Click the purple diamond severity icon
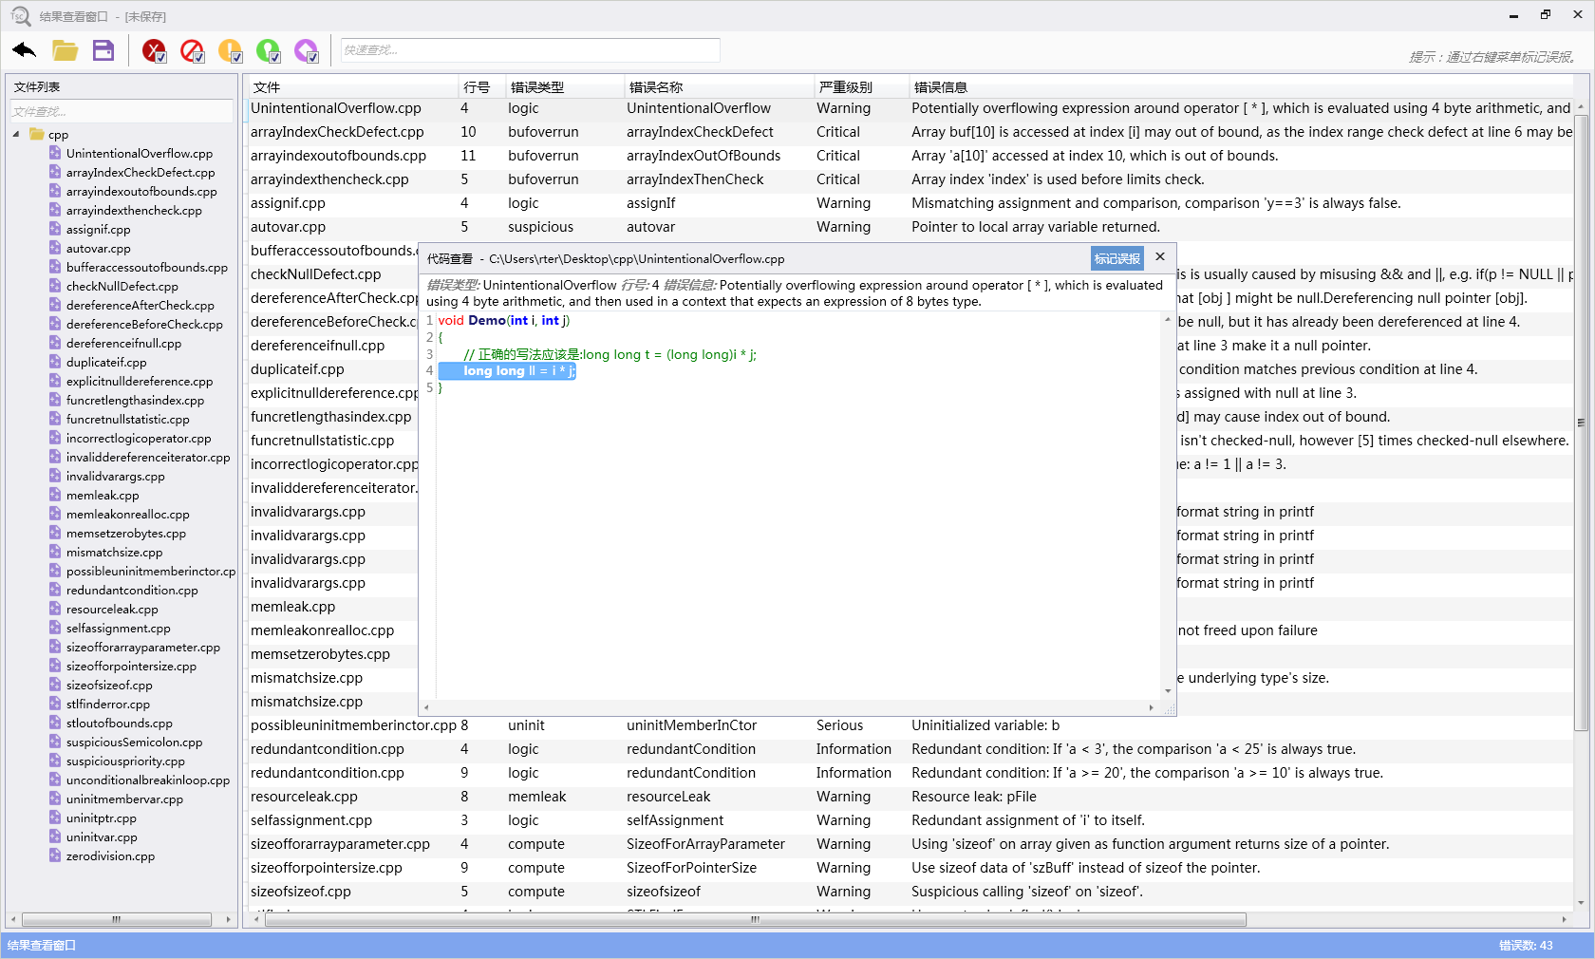Image resolution: width=1595 pixels, height=959 pixels. click(x=304, y=47)
